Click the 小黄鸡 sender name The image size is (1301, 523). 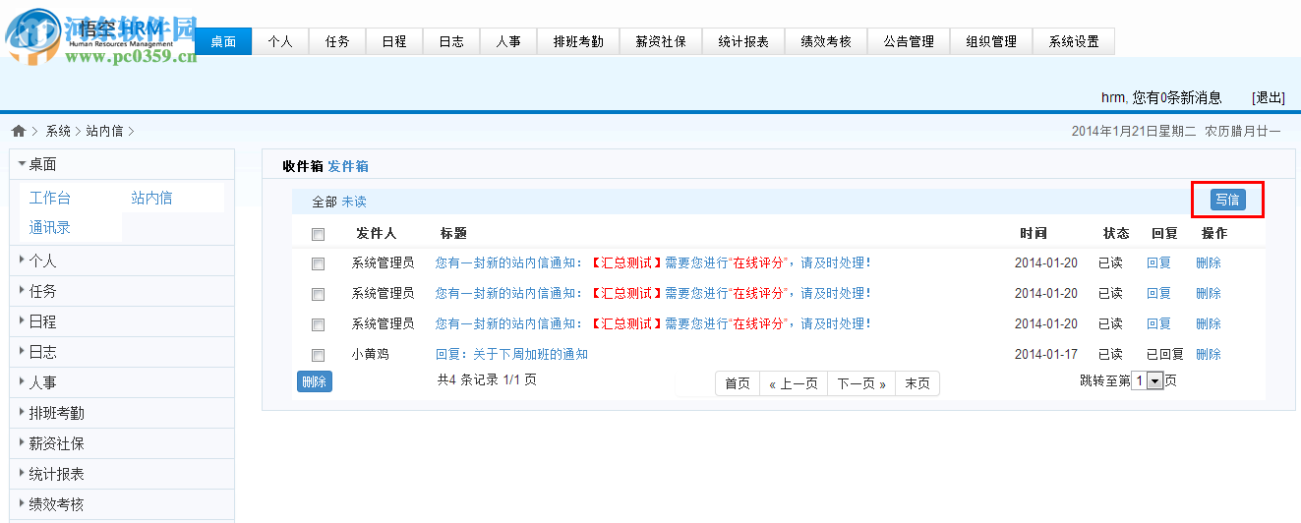point(371,354)
